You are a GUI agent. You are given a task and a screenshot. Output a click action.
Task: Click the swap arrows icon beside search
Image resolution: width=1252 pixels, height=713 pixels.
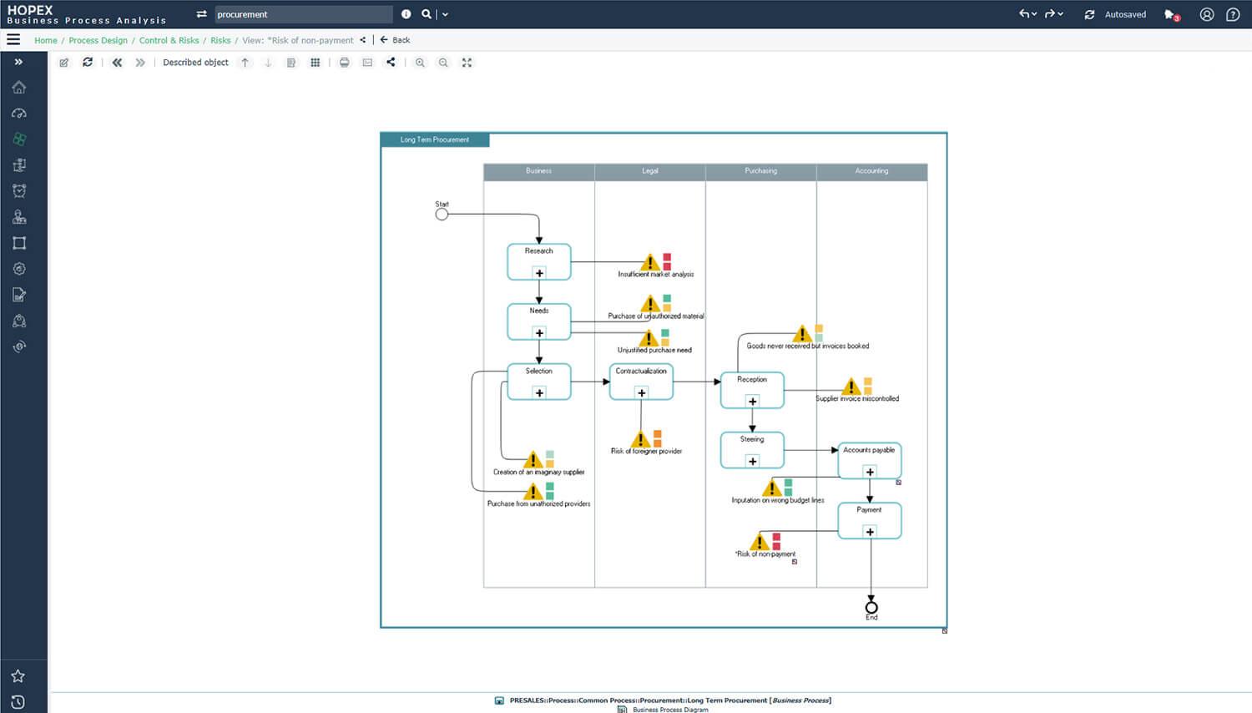click(x=201, y=14)
